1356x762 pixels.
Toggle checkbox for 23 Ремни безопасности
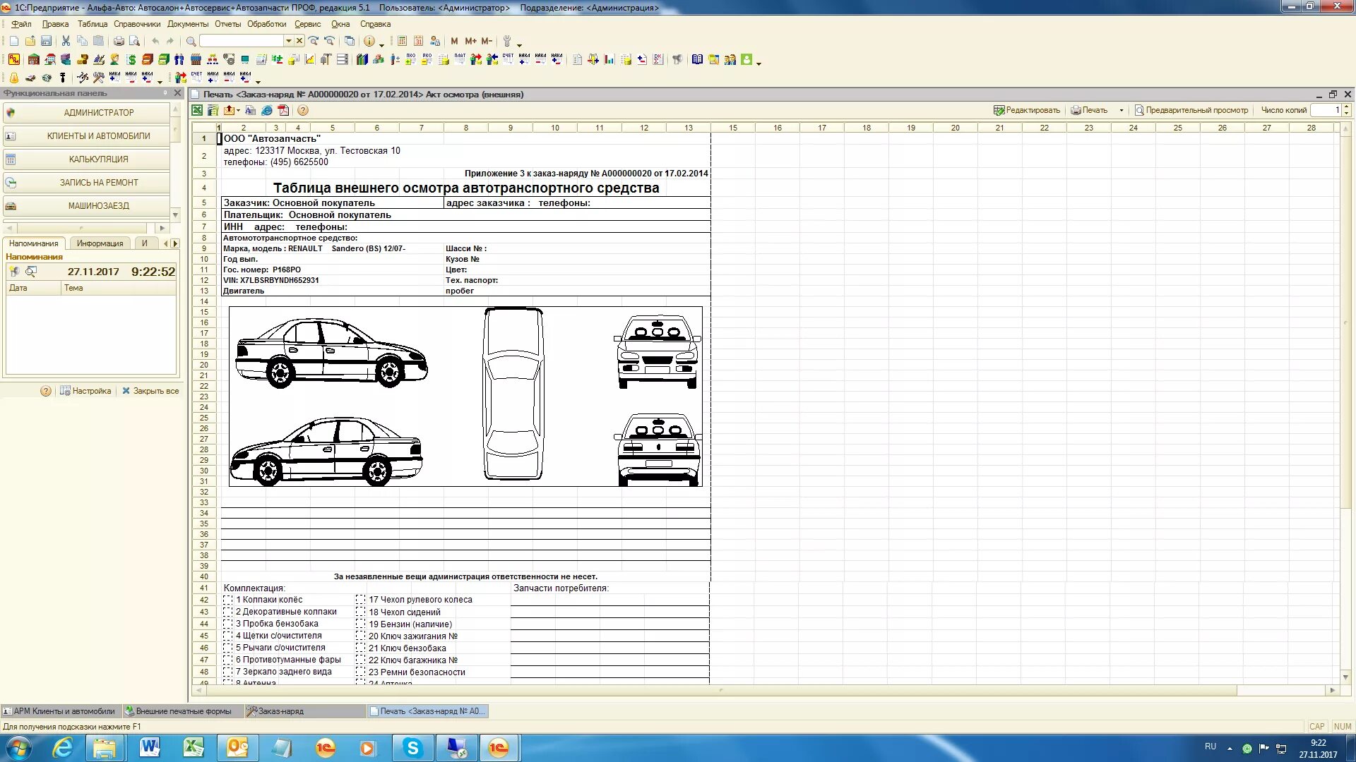click(x=360, y=672)
